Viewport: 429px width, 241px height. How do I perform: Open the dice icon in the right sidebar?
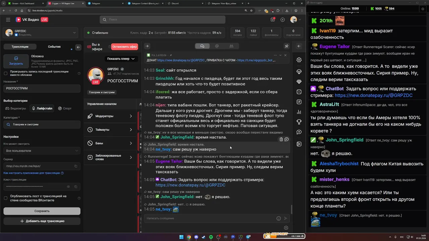[299, 92]
